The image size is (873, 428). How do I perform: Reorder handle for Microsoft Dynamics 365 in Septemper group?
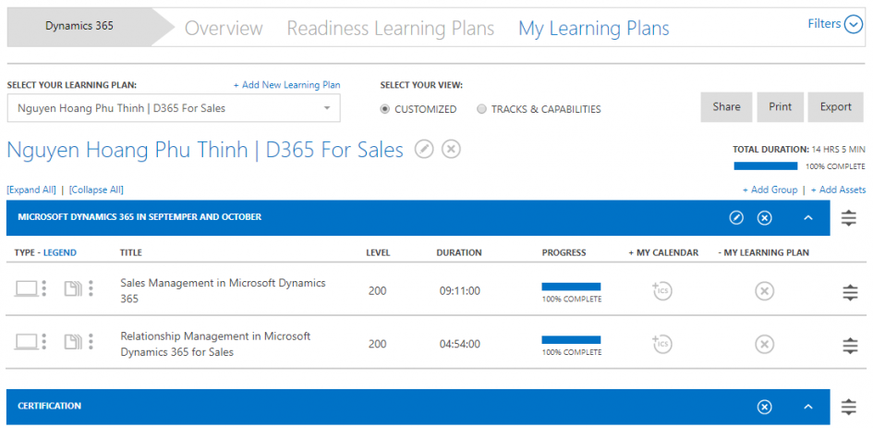pyautogui.click(x=848, y=218)
